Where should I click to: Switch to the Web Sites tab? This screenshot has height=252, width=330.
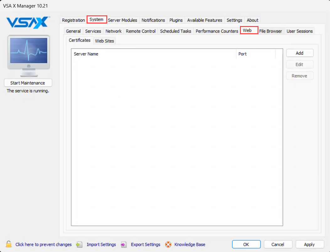tap(104, 41)
